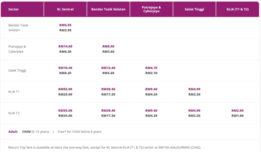Click the Salak Tinggi row label
The width and height of the screenshot is (261, 152).
[x=17, y=70]
